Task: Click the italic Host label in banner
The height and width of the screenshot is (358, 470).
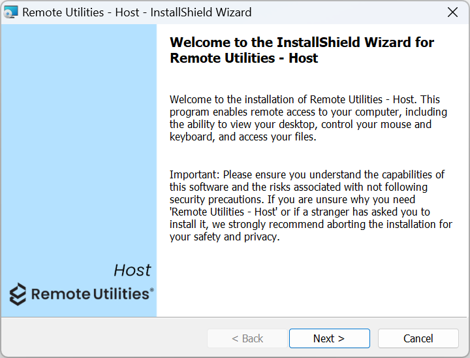Action: point(132,270)
